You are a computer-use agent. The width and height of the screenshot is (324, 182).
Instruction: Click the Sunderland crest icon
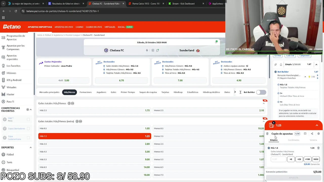[198, 50]
